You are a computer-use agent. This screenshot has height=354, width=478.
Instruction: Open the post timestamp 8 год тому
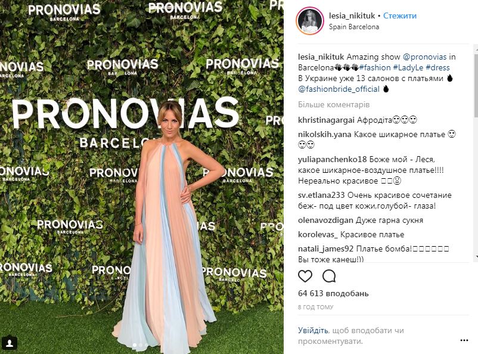[315, 307]
